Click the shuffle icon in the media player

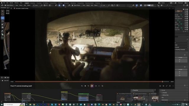[82, 86]
